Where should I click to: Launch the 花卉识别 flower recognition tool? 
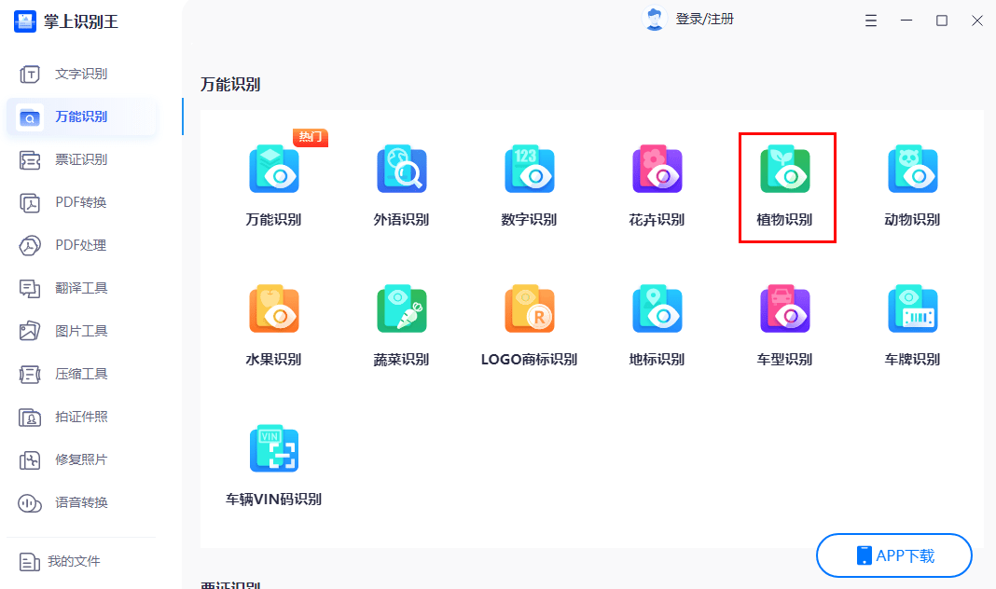coord(657,171)
